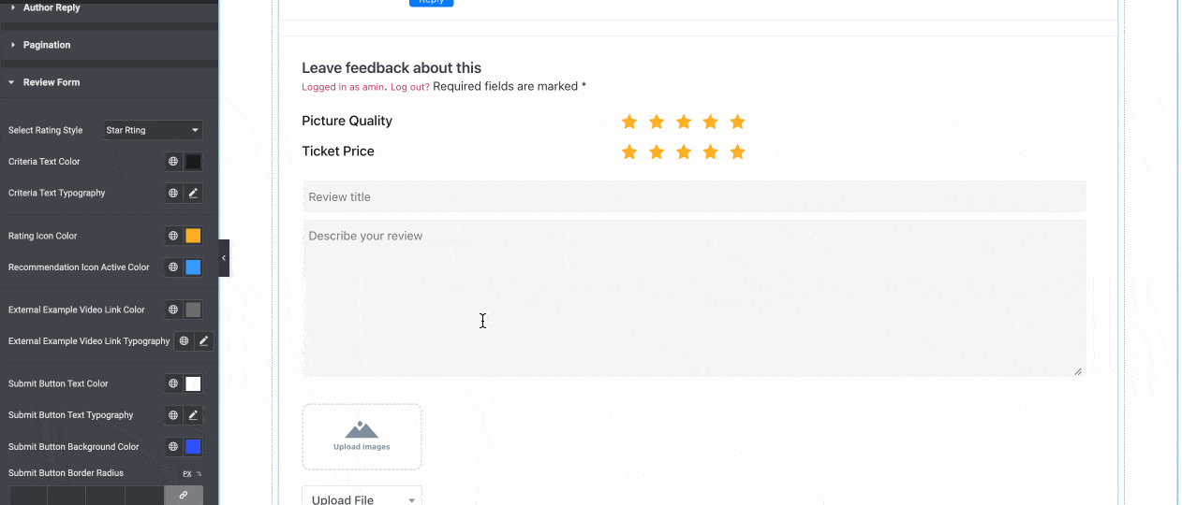This screenshot has width=1182, height=505.
Task: Click the Log out? link
Action: (410, 87)
